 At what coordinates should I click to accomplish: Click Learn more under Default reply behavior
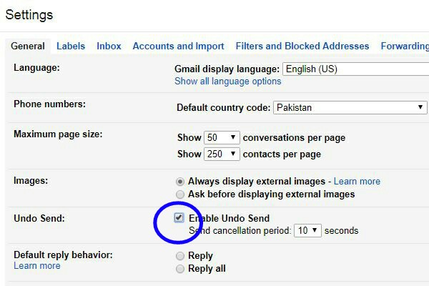click(37, 266)
